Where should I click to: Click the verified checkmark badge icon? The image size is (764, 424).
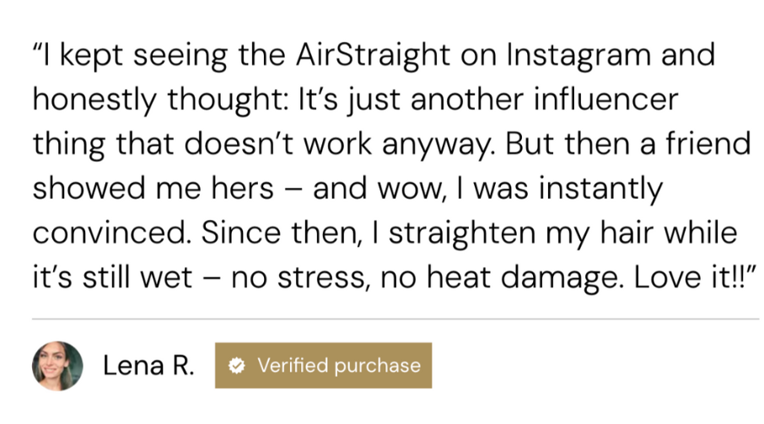click(x=239, y=366)
